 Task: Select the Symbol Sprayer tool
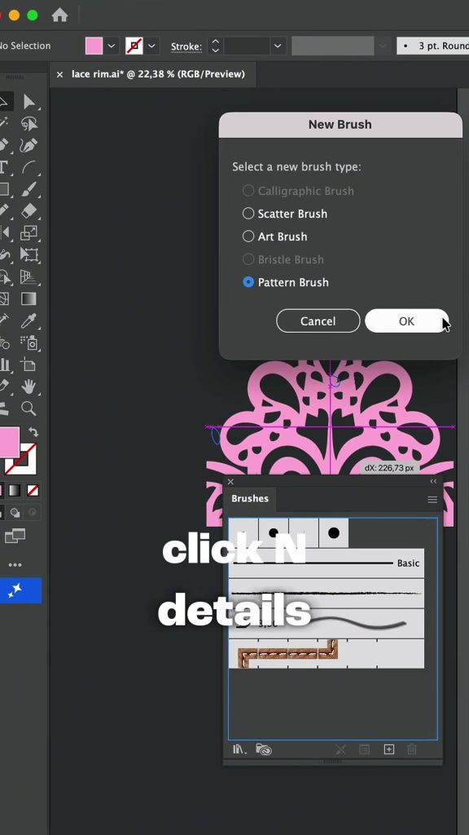tap(29, 342)
